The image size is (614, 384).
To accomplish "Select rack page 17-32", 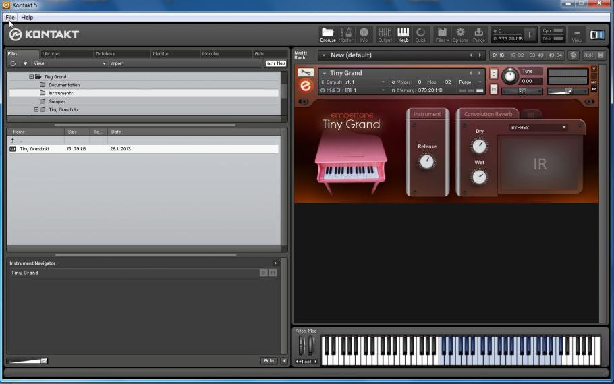I will (518, 55).
